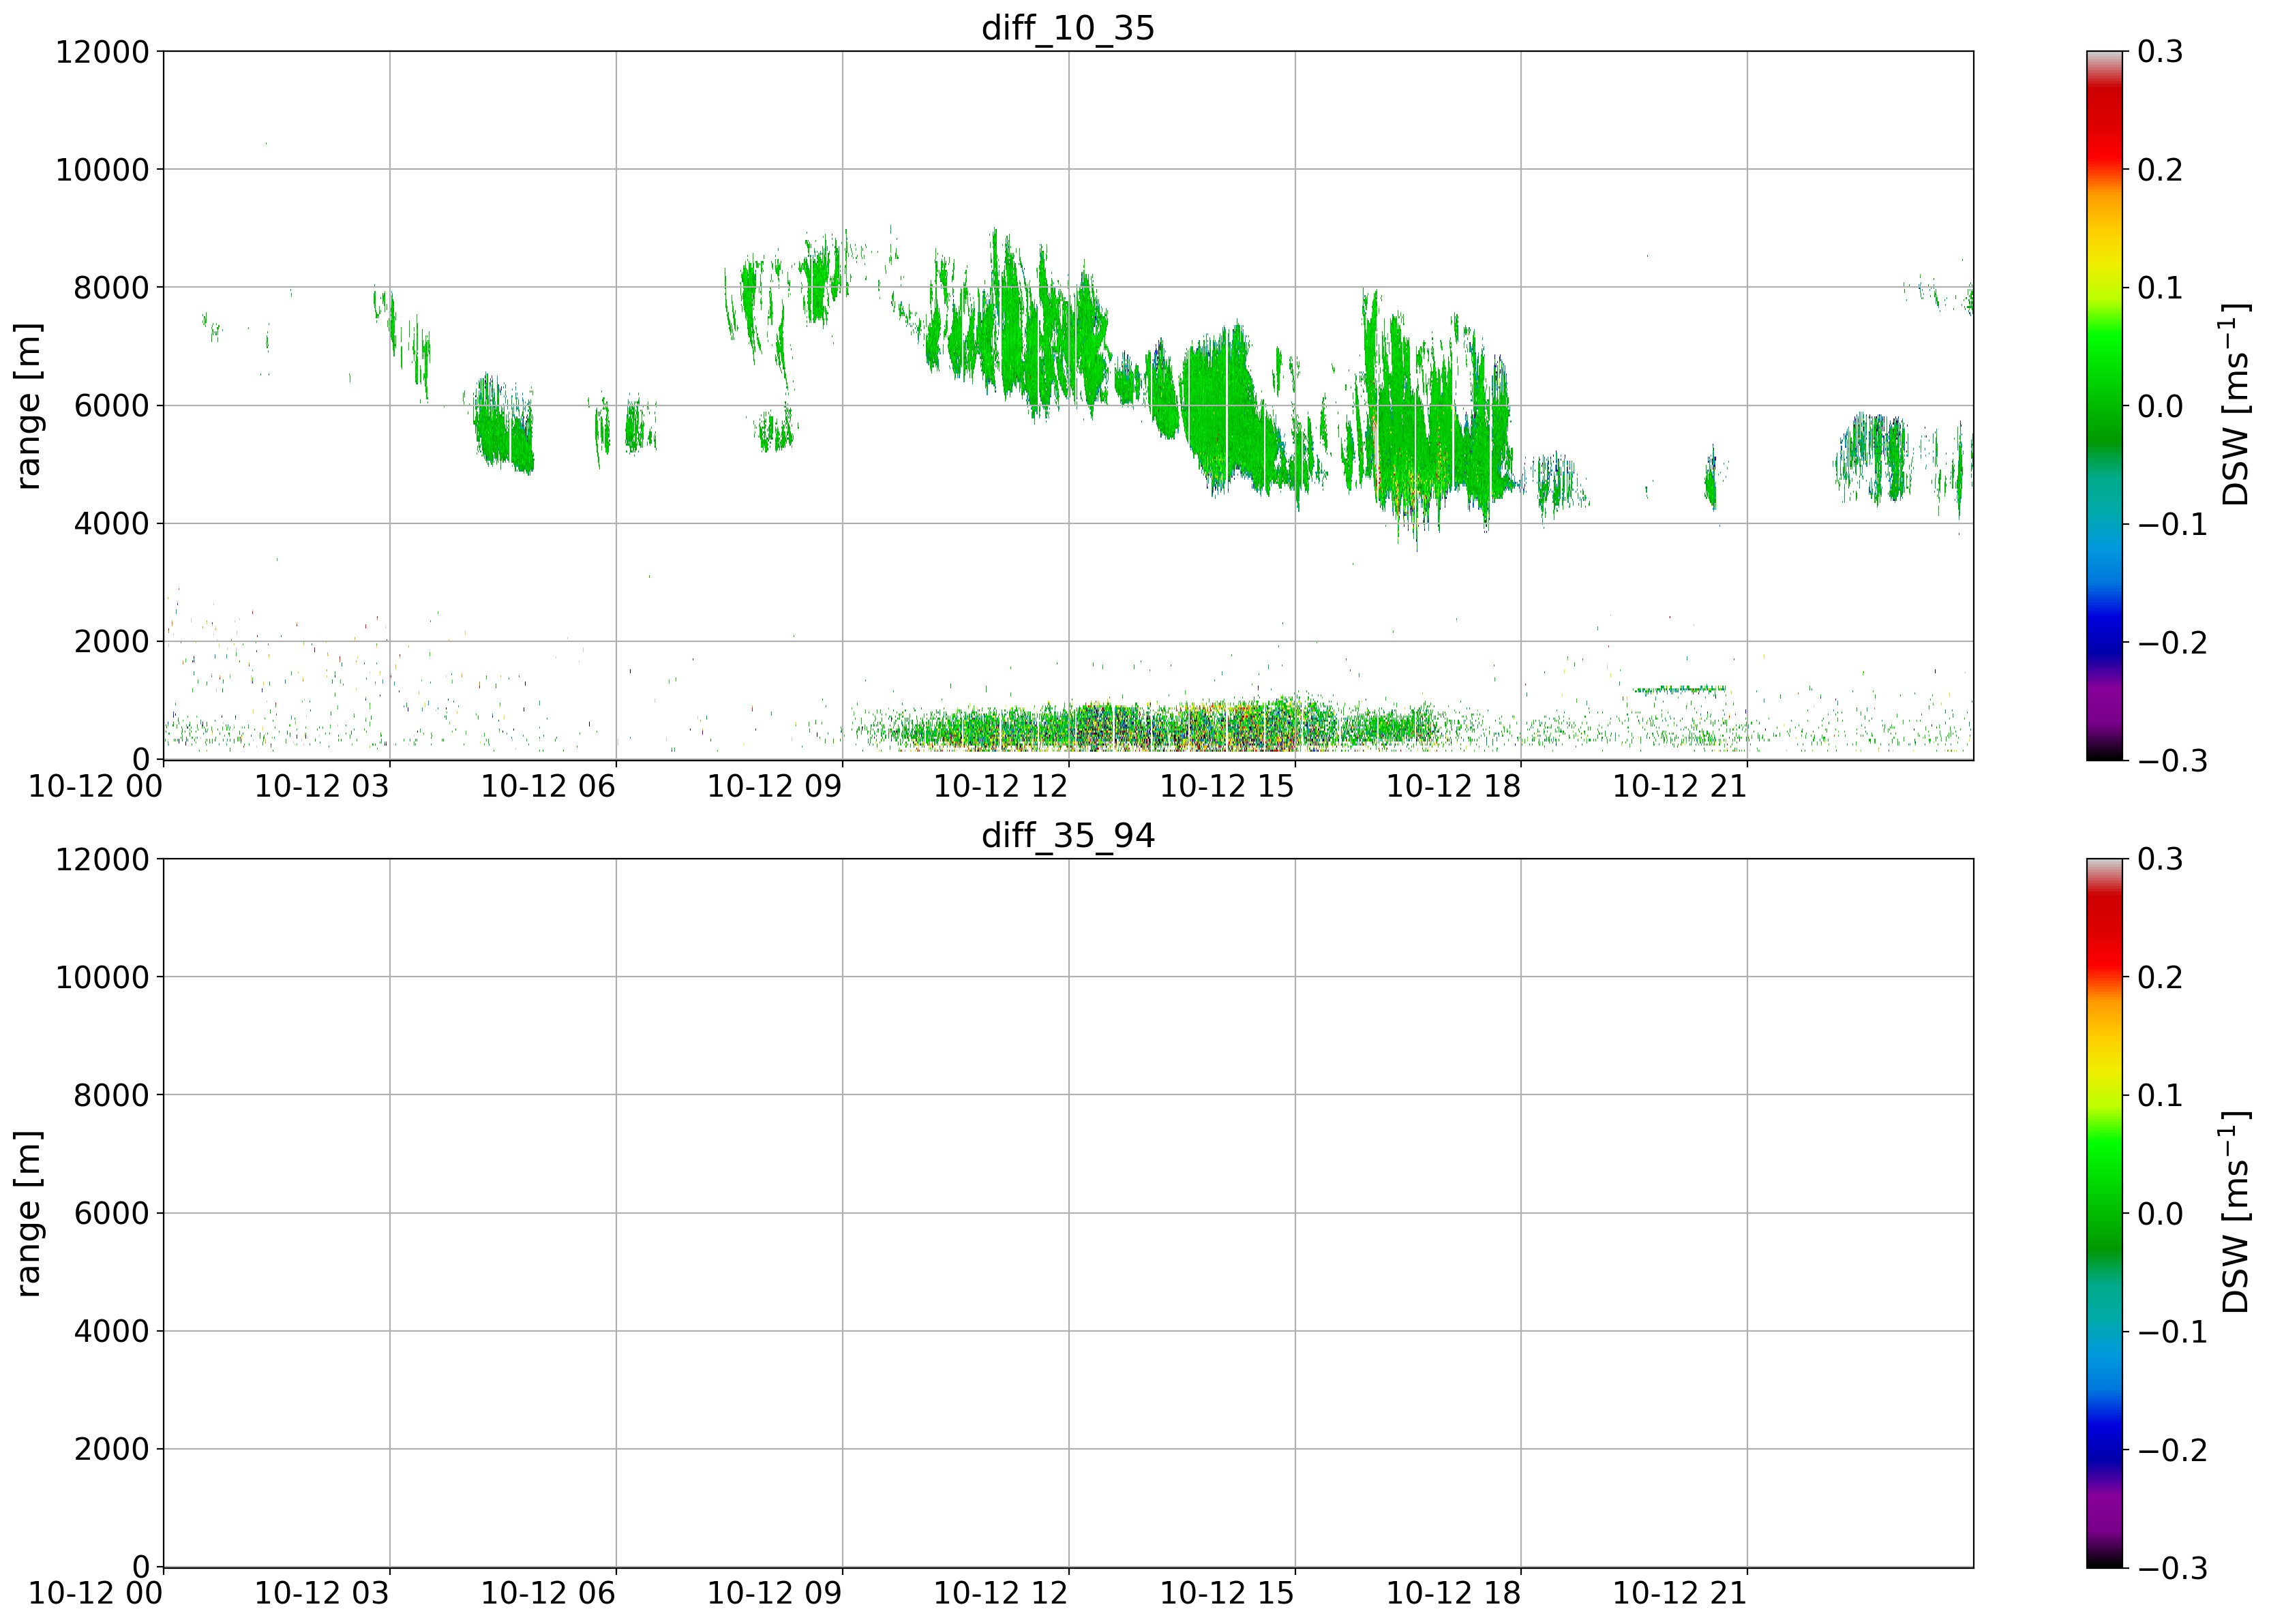
Task: Select the "range [m]" label of diff_35_94 plot
Action: tap(29, 1213)
